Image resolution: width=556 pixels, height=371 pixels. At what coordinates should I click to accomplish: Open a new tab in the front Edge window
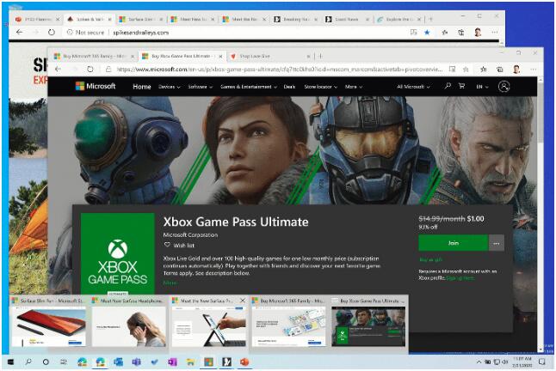(320, 56)
